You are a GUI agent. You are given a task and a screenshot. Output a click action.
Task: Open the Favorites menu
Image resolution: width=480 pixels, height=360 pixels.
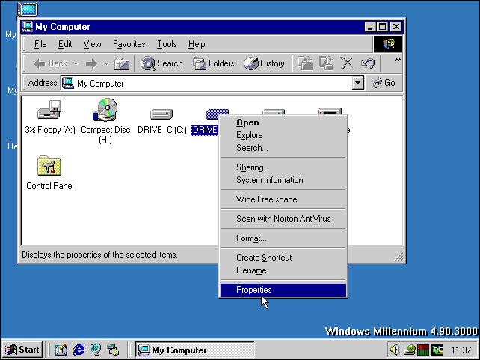pyautogui.click(x=129, y=44)
